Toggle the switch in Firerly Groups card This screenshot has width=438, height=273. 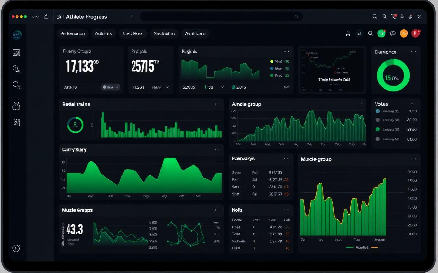(x=111, y=87)
